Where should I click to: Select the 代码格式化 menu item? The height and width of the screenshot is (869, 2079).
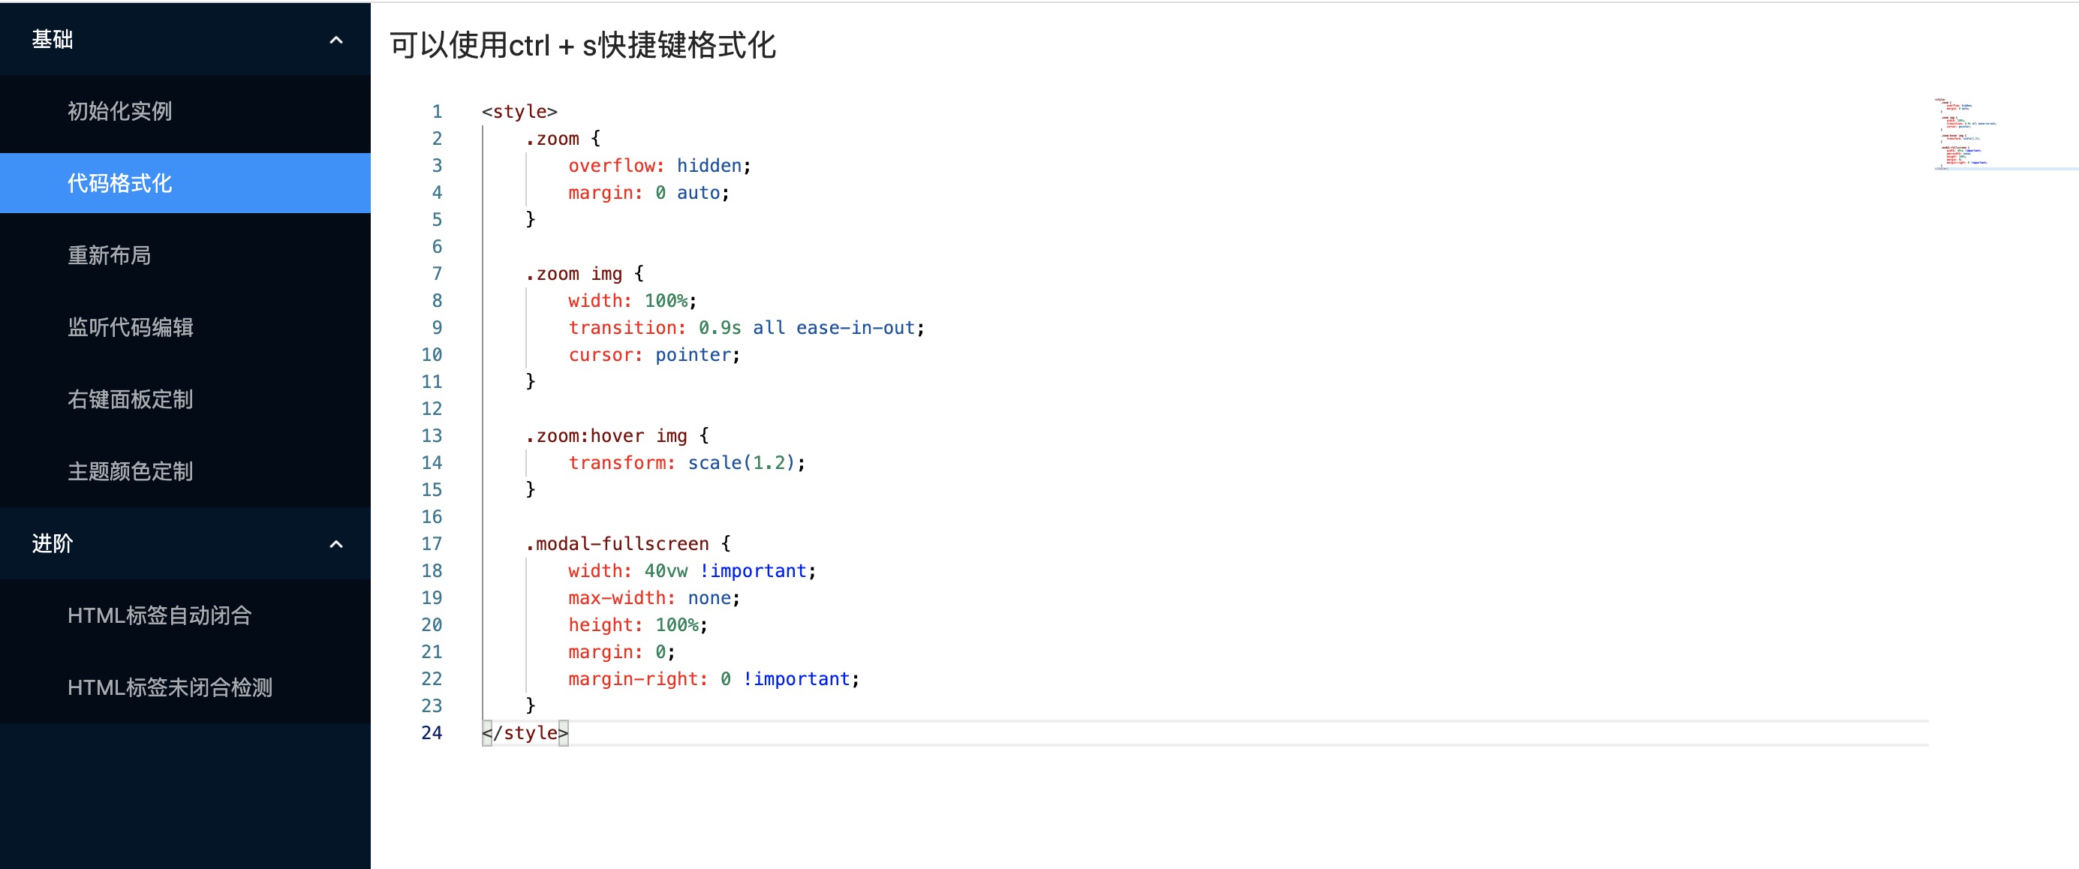(119, 183)
